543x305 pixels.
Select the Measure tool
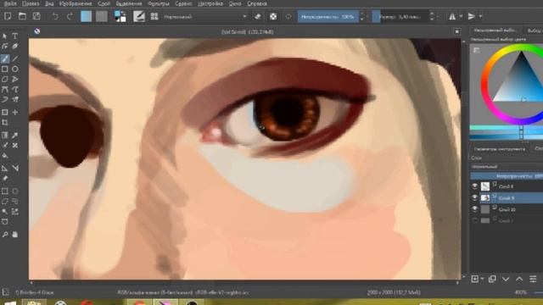pos(15,169)
